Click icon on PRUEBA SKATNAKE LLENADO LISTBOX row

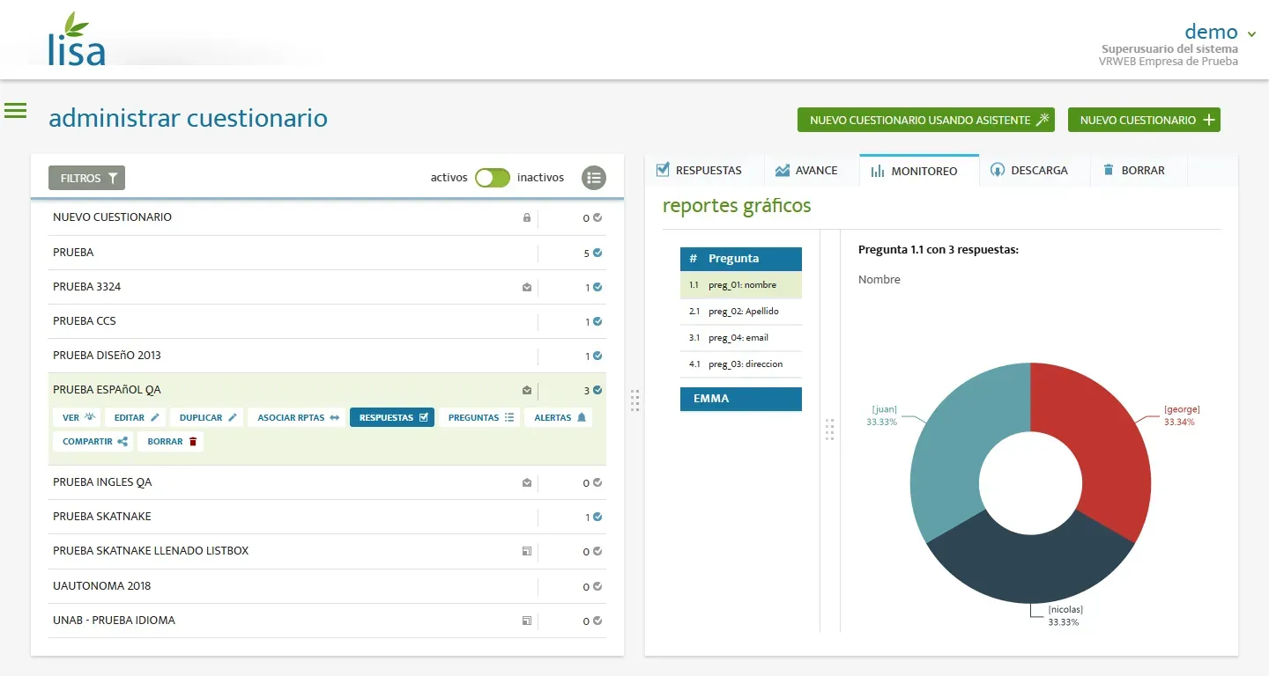tap(527, 551)
